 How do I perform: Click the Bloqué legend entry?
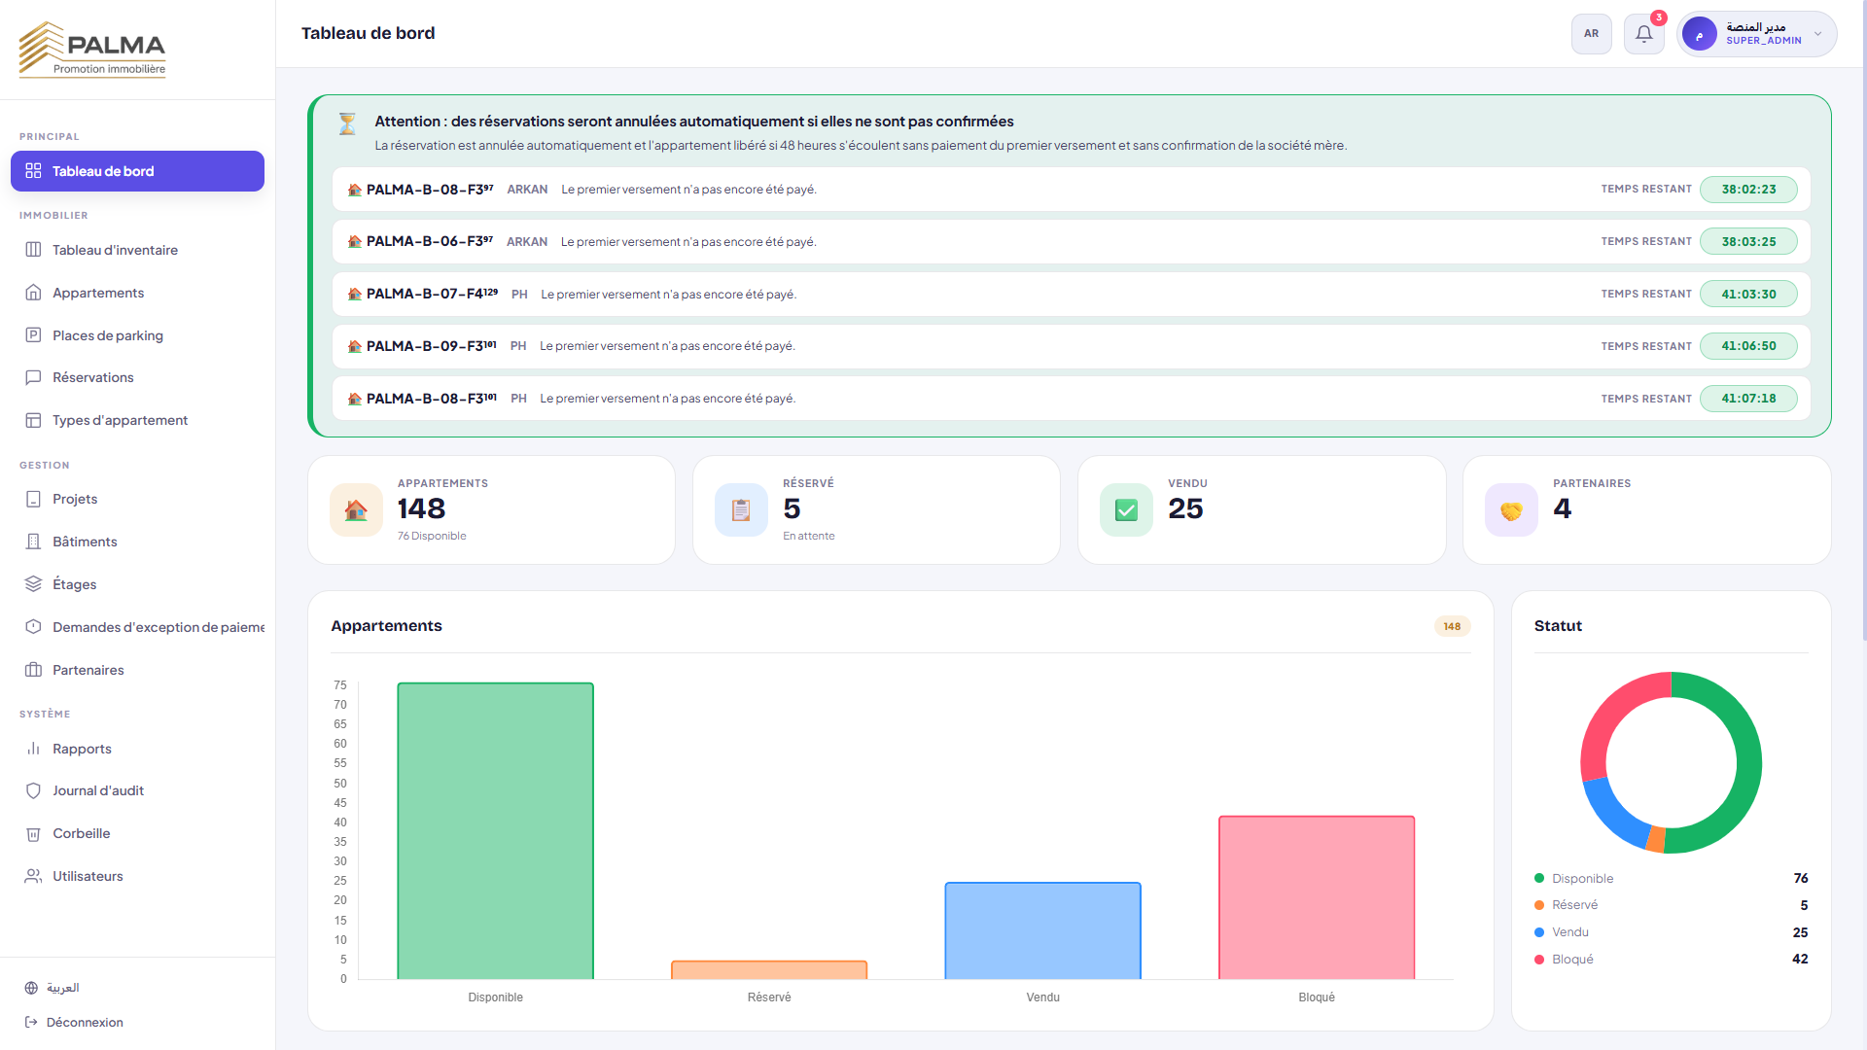pyautogui.click(x=1671, y=959)
